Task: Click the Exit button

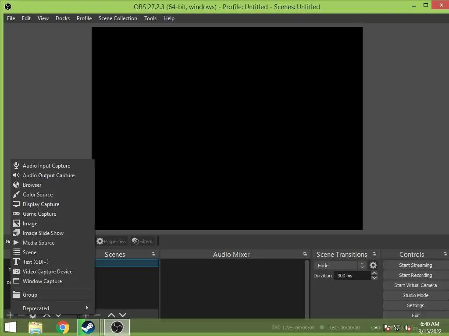Action: [x=416, y=315]
